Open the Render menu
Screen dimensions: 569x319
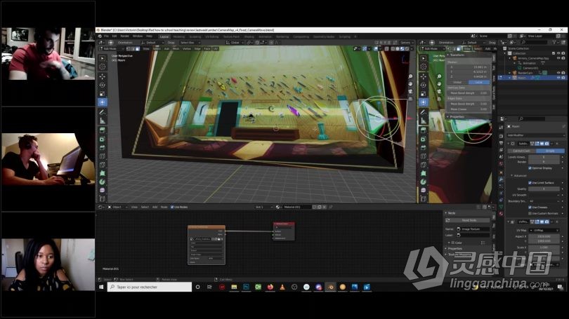(124, 36)
